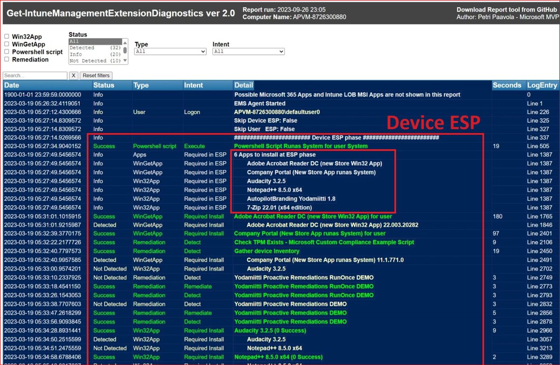
Task: Click the 180 seconds value
Action: pos(497,217)
